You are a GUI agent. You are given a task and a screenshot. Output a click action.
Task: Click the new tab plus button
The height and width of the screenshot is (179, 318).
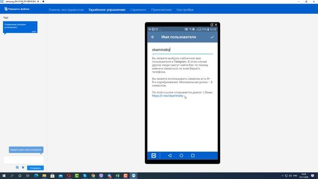(x=43, y=1)
